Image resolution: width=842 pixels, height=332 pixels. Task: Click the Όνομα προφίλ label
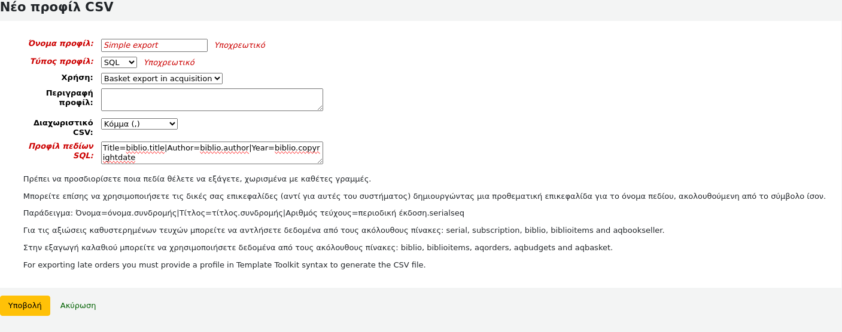61,44
